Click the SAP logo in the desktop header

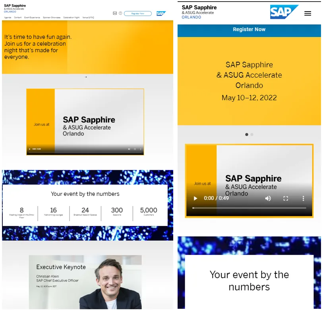click(x=161, y=14)
